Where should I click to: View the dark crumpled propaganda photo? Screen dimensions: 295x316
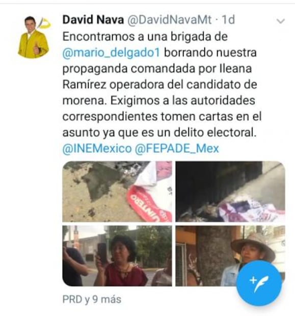pos(230,192)
